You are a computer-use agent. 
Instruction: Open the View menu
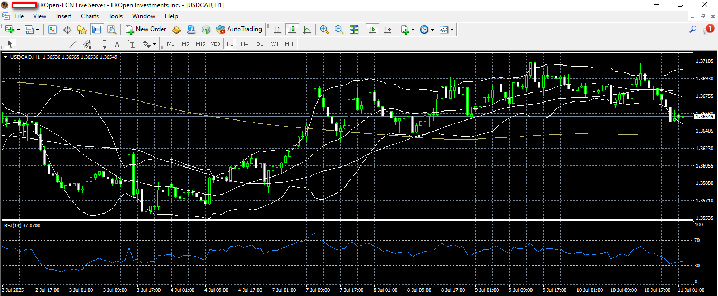pyautogui.click(x=40, y=16)
